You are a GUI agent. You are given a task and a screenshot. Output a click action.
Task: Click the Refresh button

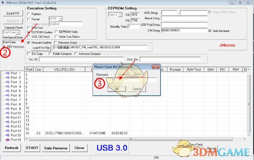tap(11, 148)
